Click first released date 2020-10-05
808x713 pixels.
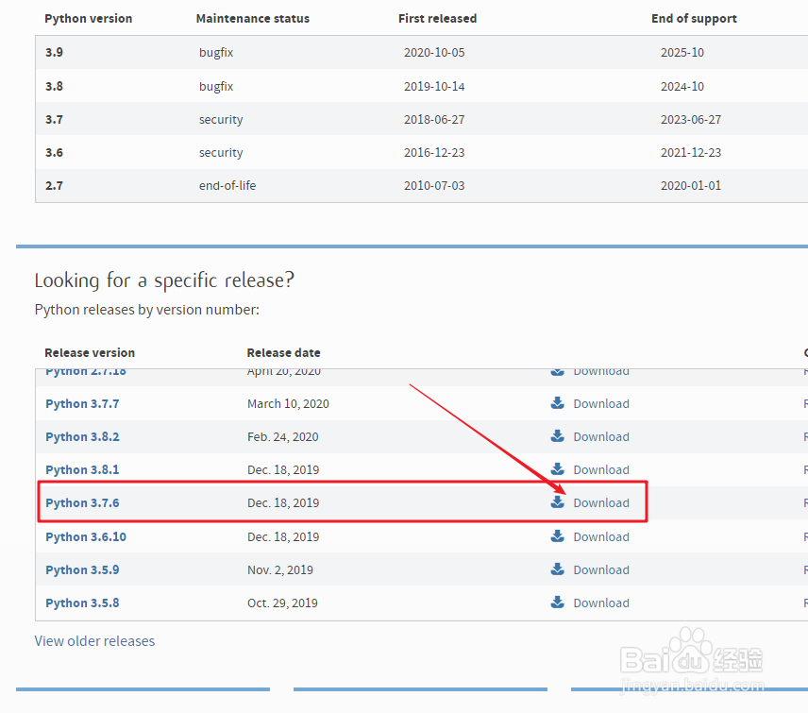[x=434, y=52]
